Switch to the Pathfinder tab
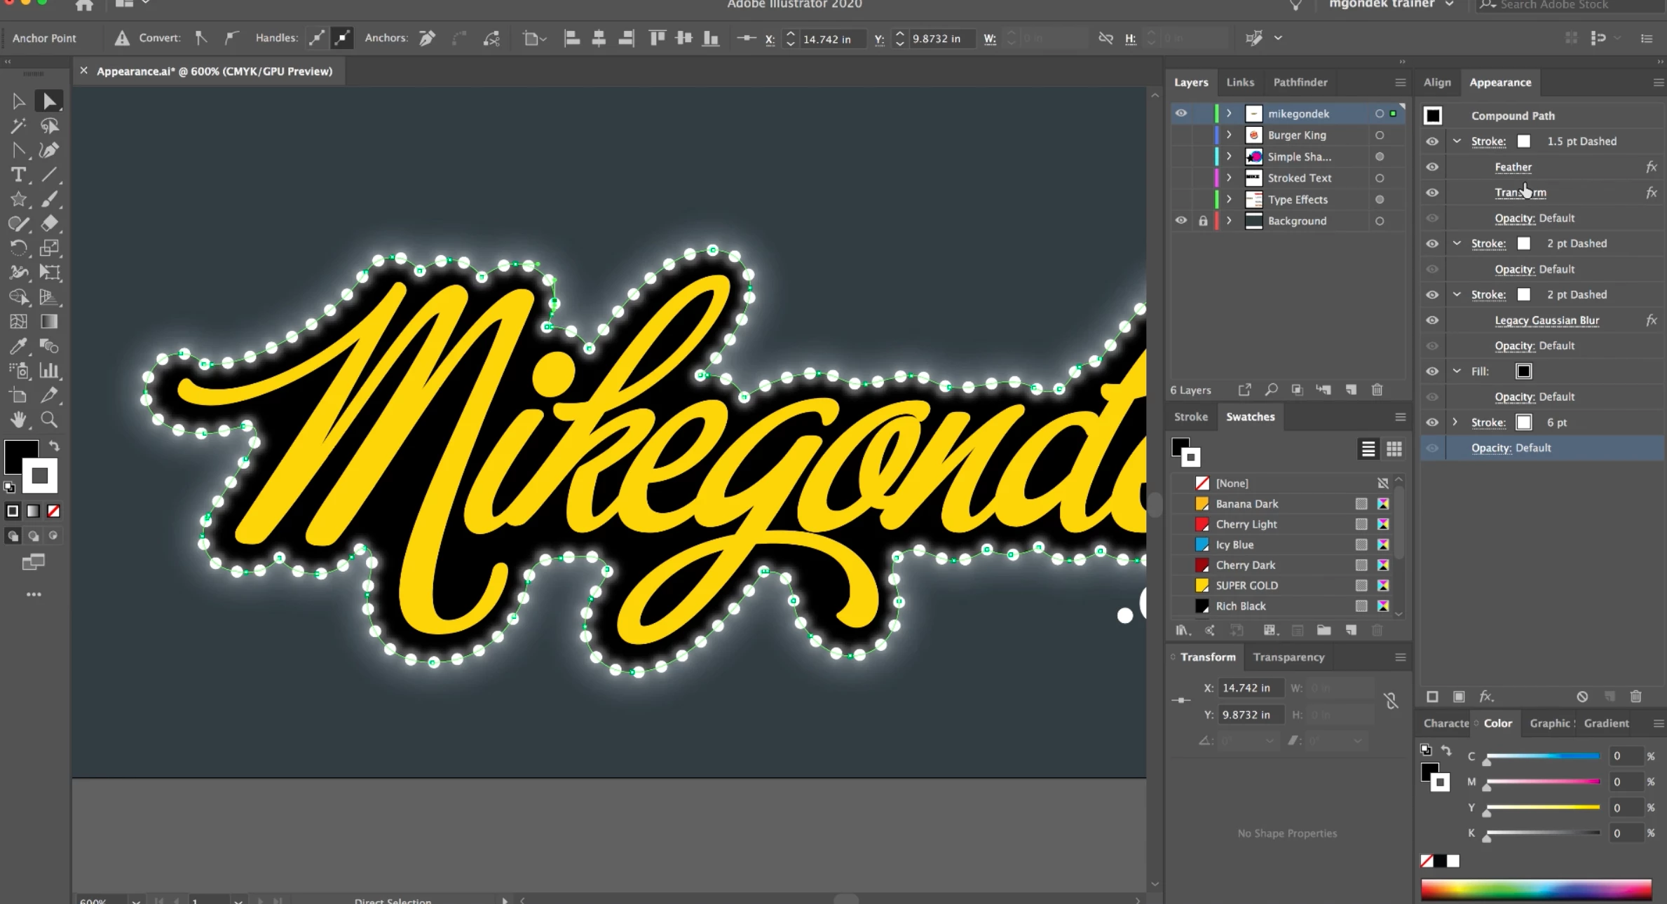This screenshot has height=904, width=1667. click(x=1300, y=82)
